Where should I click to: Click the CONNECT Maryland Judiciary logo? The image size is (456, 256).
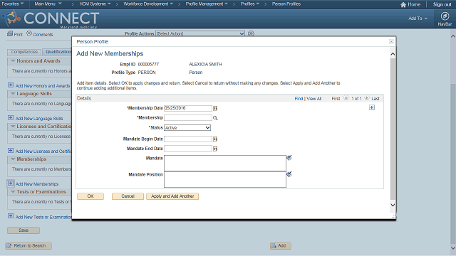click(51, 19)
